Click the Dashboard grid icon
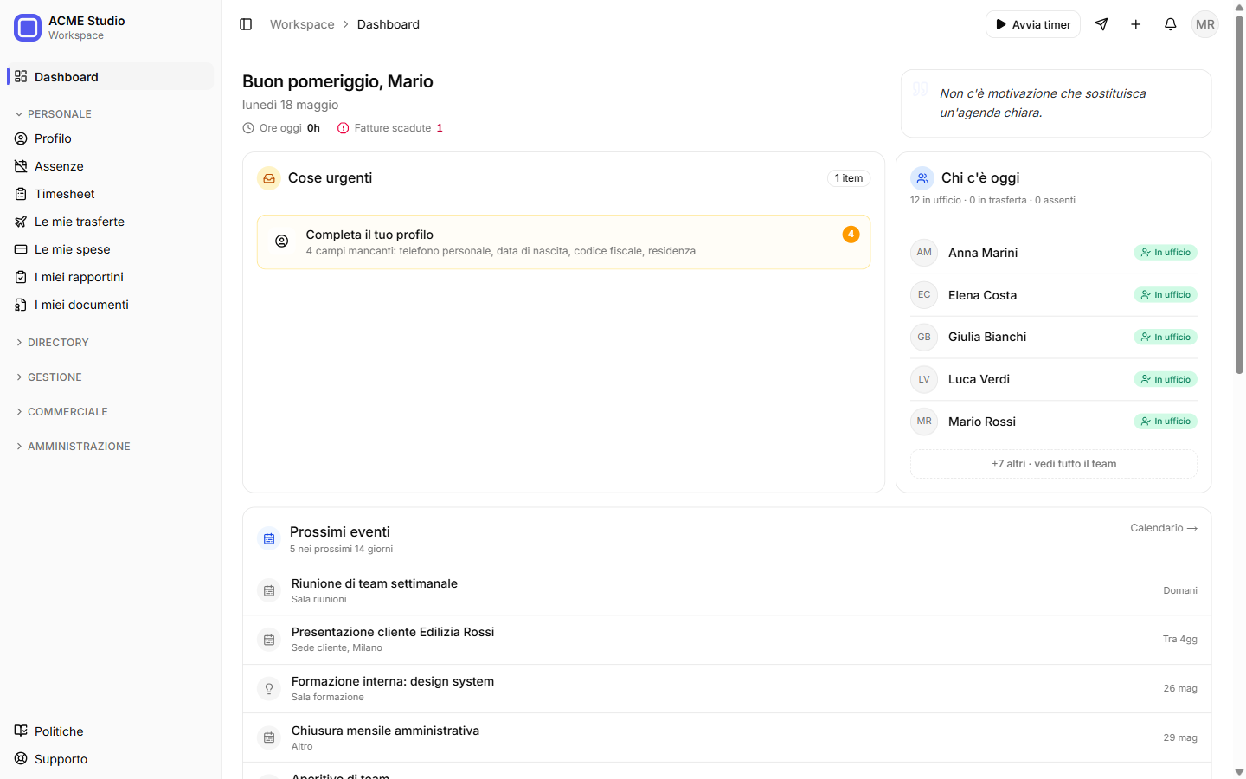 click(21, 76)
